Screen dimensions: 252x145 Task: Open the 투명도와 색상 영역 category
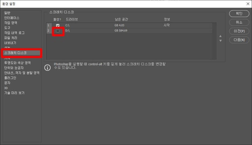[17, 63]
